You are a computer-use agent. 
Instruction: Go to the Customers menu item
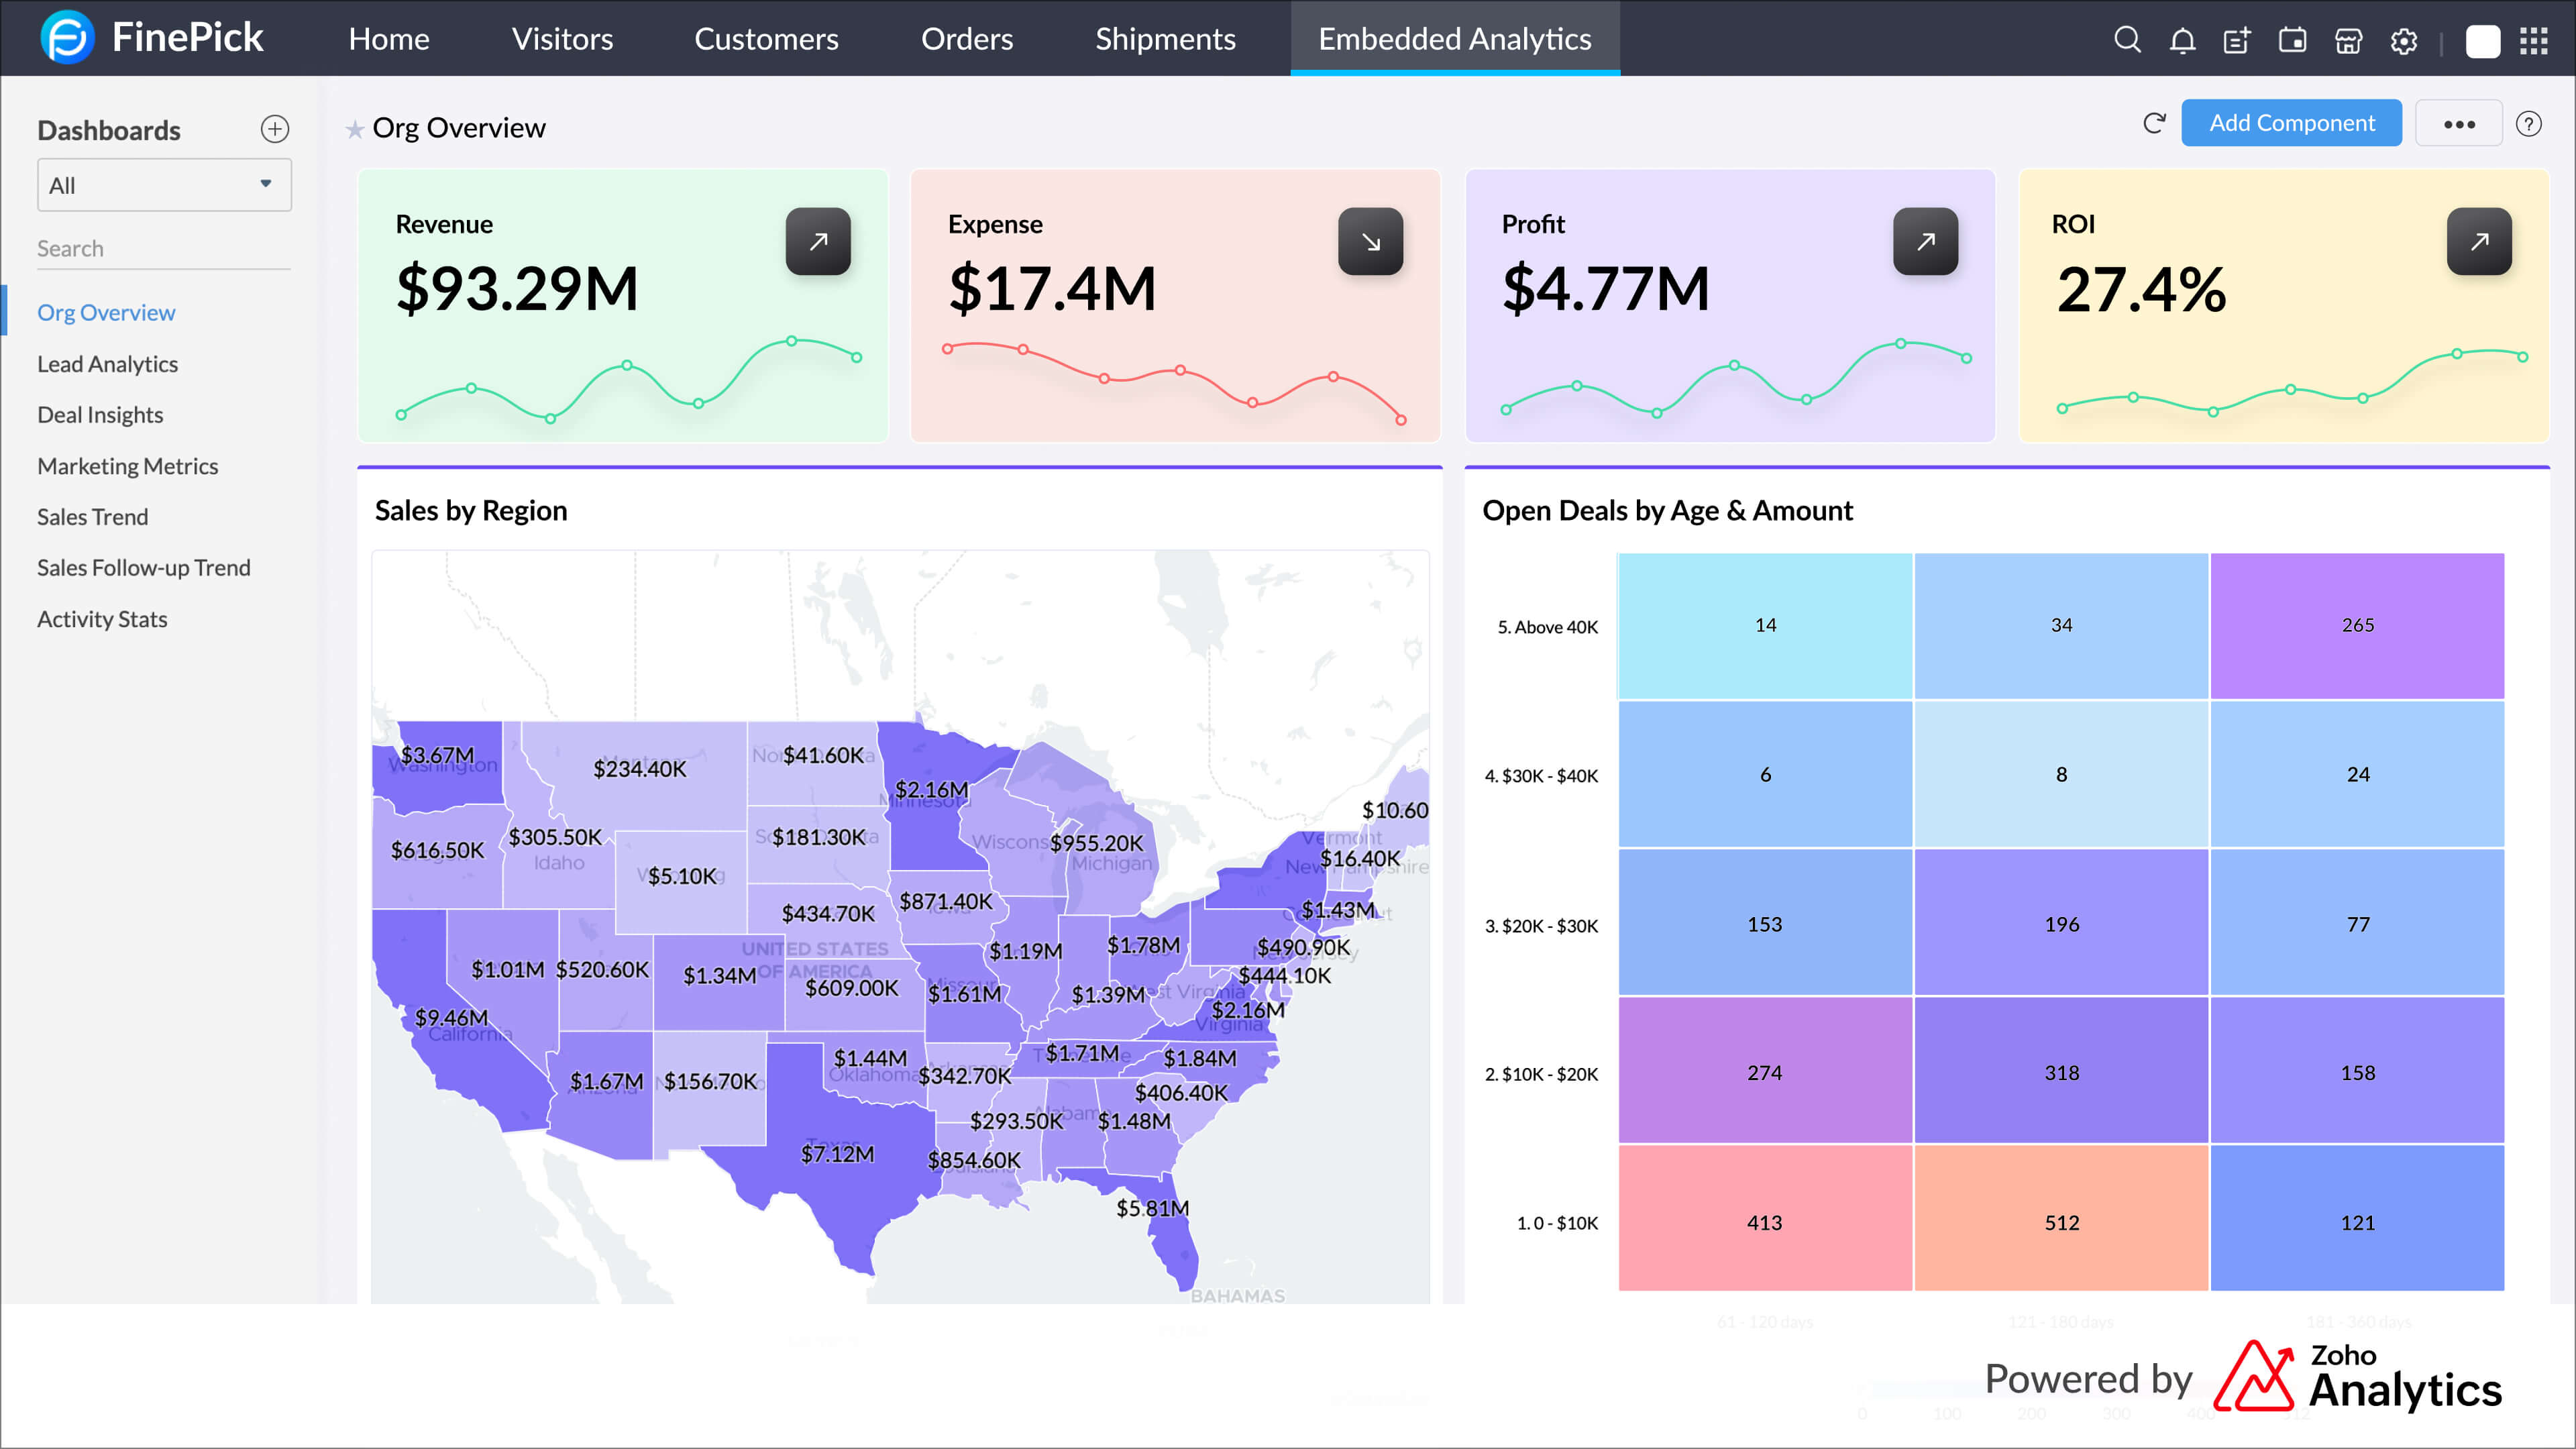[x=766, y=39]
